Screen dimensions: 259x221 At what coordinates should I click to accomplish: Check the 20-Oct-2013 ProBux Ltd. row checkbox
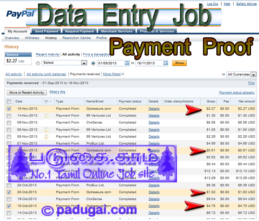point(9,185)
